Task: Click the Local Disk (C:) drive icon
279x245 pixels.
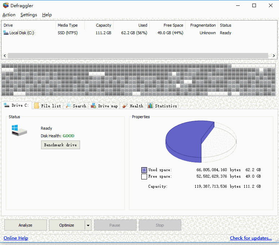Action: [x=6, y=33]
